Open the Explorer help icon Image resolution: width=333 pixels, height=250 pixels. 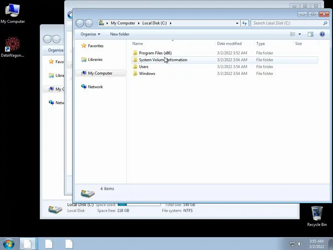point(322,34)
